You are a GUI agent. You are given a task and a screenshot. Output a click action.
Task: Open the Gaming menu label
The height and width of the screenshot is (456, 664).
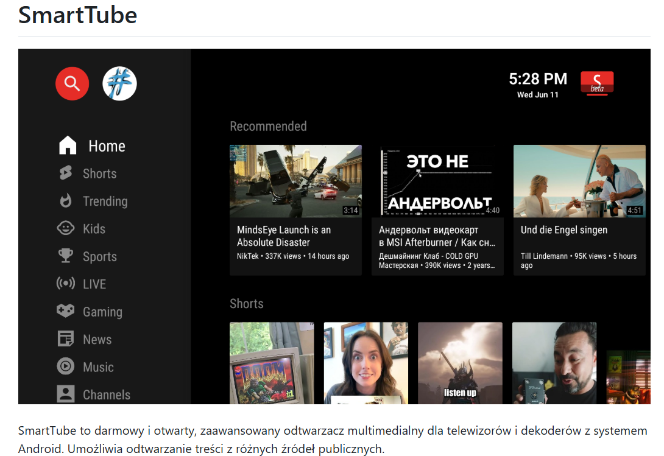[x=102, y=312]
